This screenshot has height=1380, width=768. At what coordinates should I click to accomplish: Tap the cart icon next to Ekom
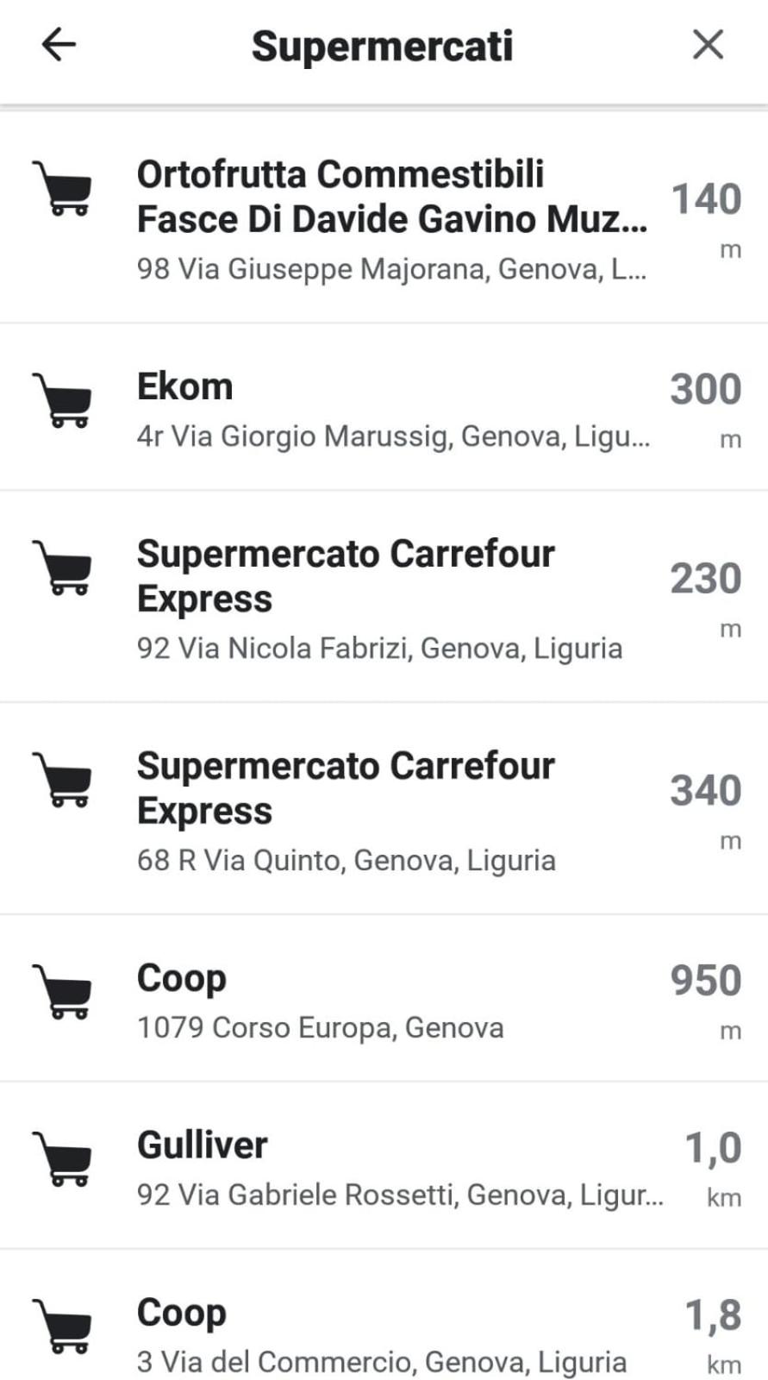point(62,399)
